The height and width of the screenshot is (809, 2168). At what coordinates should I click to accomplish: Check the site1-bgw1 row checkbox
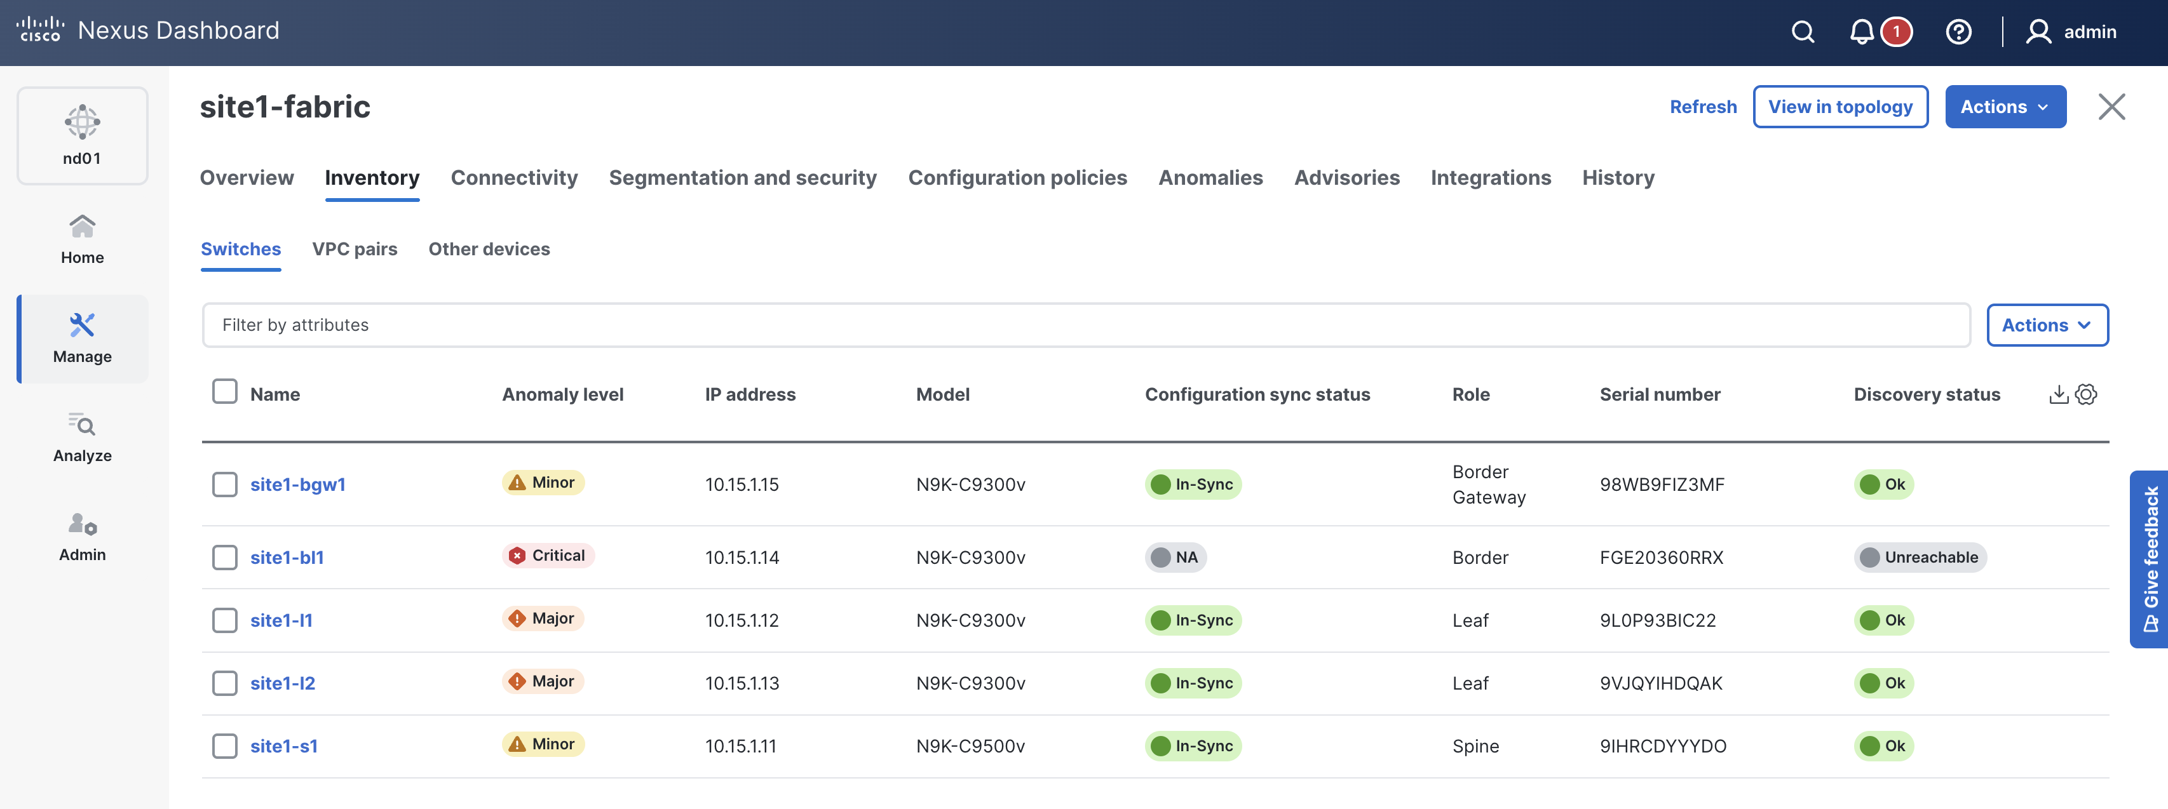225,485
